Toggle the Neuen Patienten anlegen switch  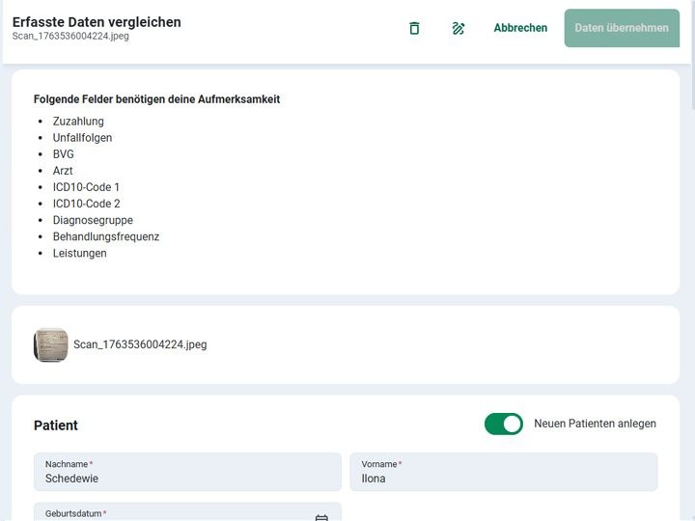pos(503,424)
